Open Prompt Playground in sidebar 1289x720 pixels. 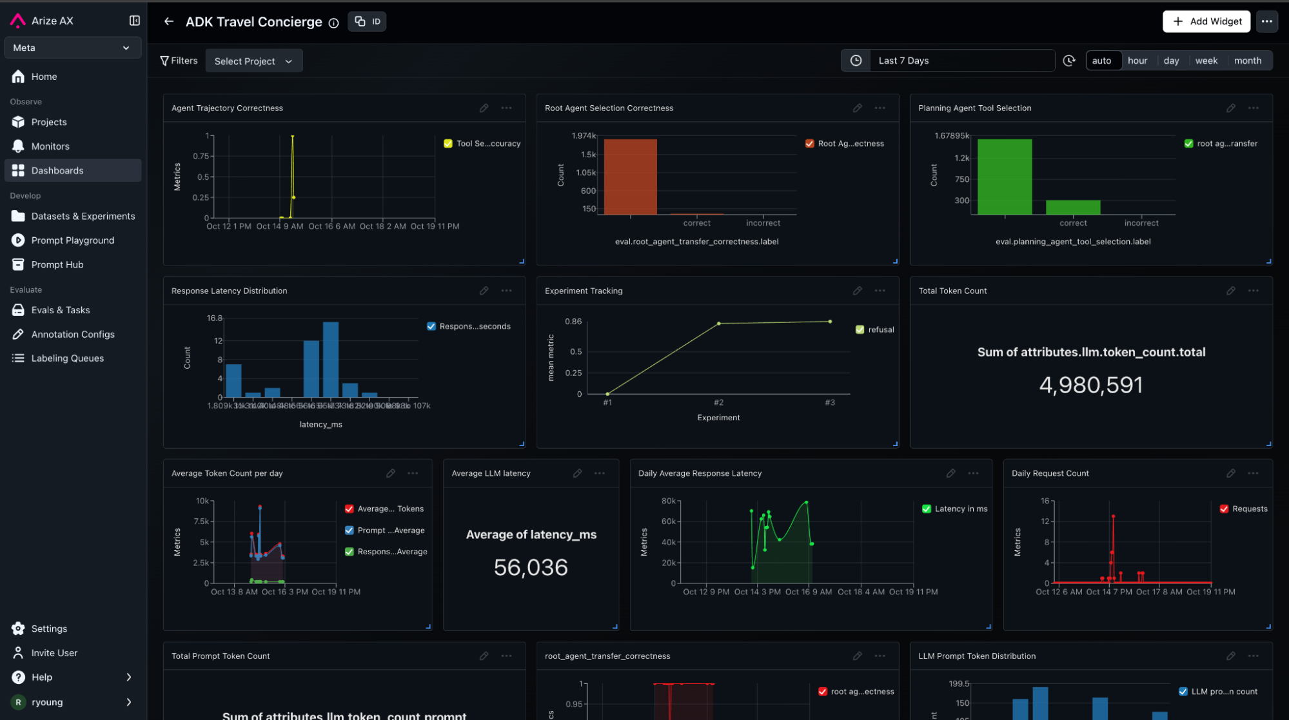pos(72,240)
